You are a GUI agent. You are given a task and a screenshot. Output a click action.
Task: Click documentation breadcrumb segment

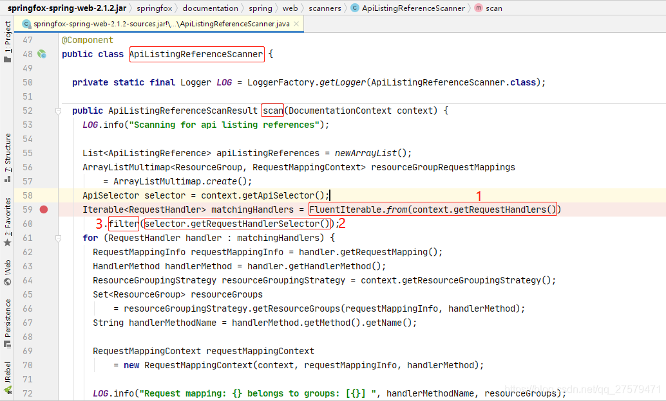pyautogui.click(x=210, y=8)
